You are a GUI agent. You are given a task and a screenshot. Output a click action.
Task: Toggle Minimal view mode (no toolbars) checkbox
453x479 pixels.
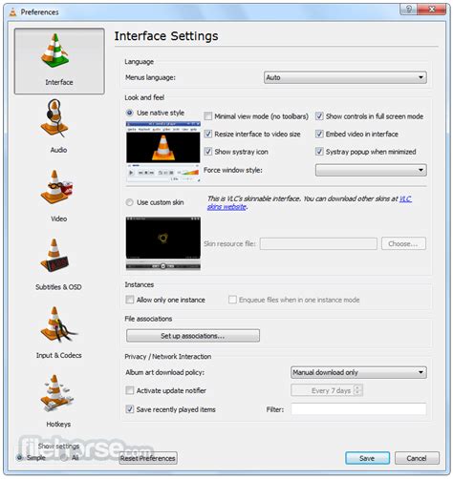[208, 116]
